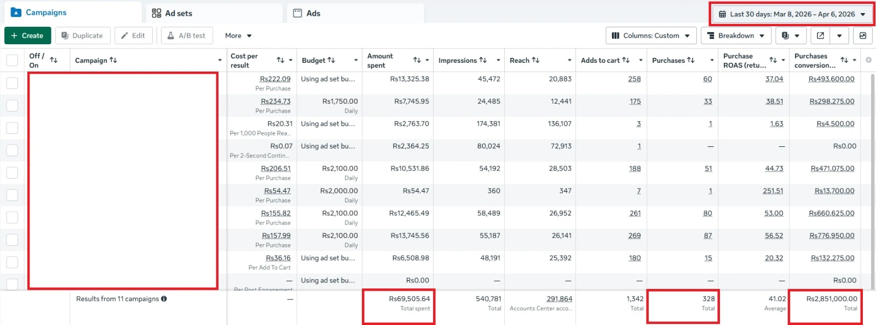Click the Rs493,600.00 conversion value
Screen dimensions: 876x325
pyautogui.click(x=831, y=79)
